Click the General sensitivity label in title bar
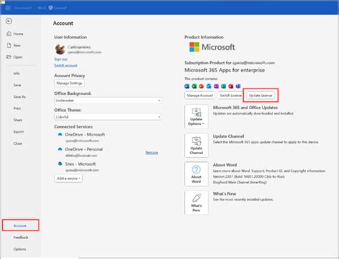339x259 pixels. [57, 8]
